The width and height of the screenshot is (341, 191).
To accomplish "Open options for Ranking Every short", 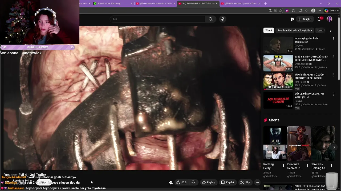I will click(283, 166).
